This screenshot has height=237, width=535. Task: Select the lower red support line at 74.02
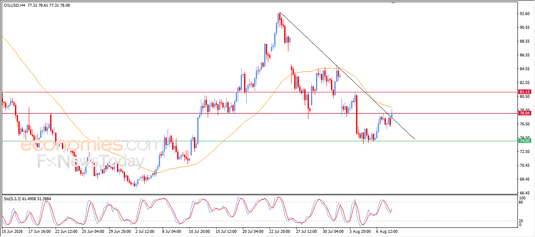click(259, 141)
